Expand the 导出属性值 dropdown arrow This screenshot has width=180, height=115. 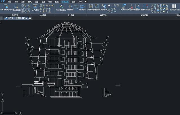pos(16,12)
